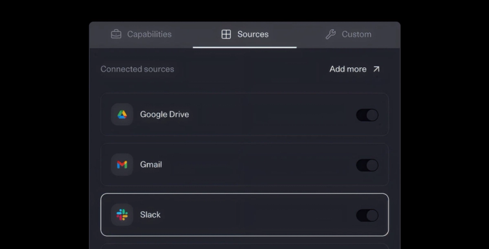489x249 pixels.
Task: Click the arrow icon next to Add more
Action: (376, 69)
